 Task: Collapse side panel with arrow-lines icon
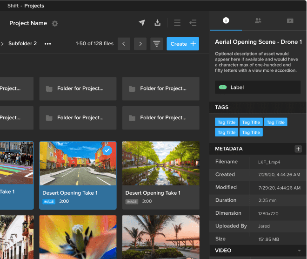pyautogui.click(x=193, y=23)
